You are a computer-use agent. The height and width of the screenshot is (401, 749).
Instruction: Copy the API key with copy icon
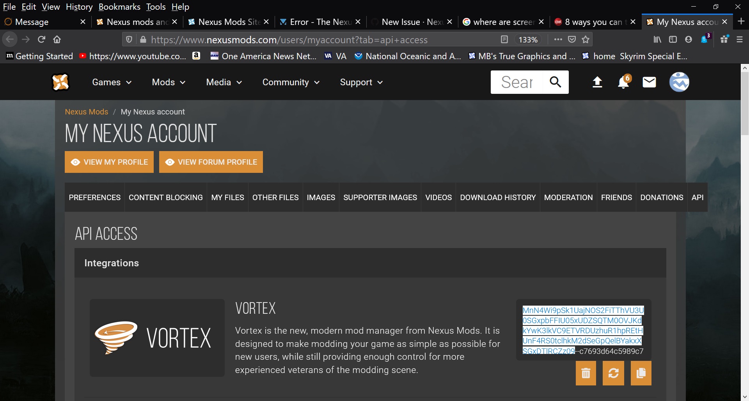[x=641, y=373]
